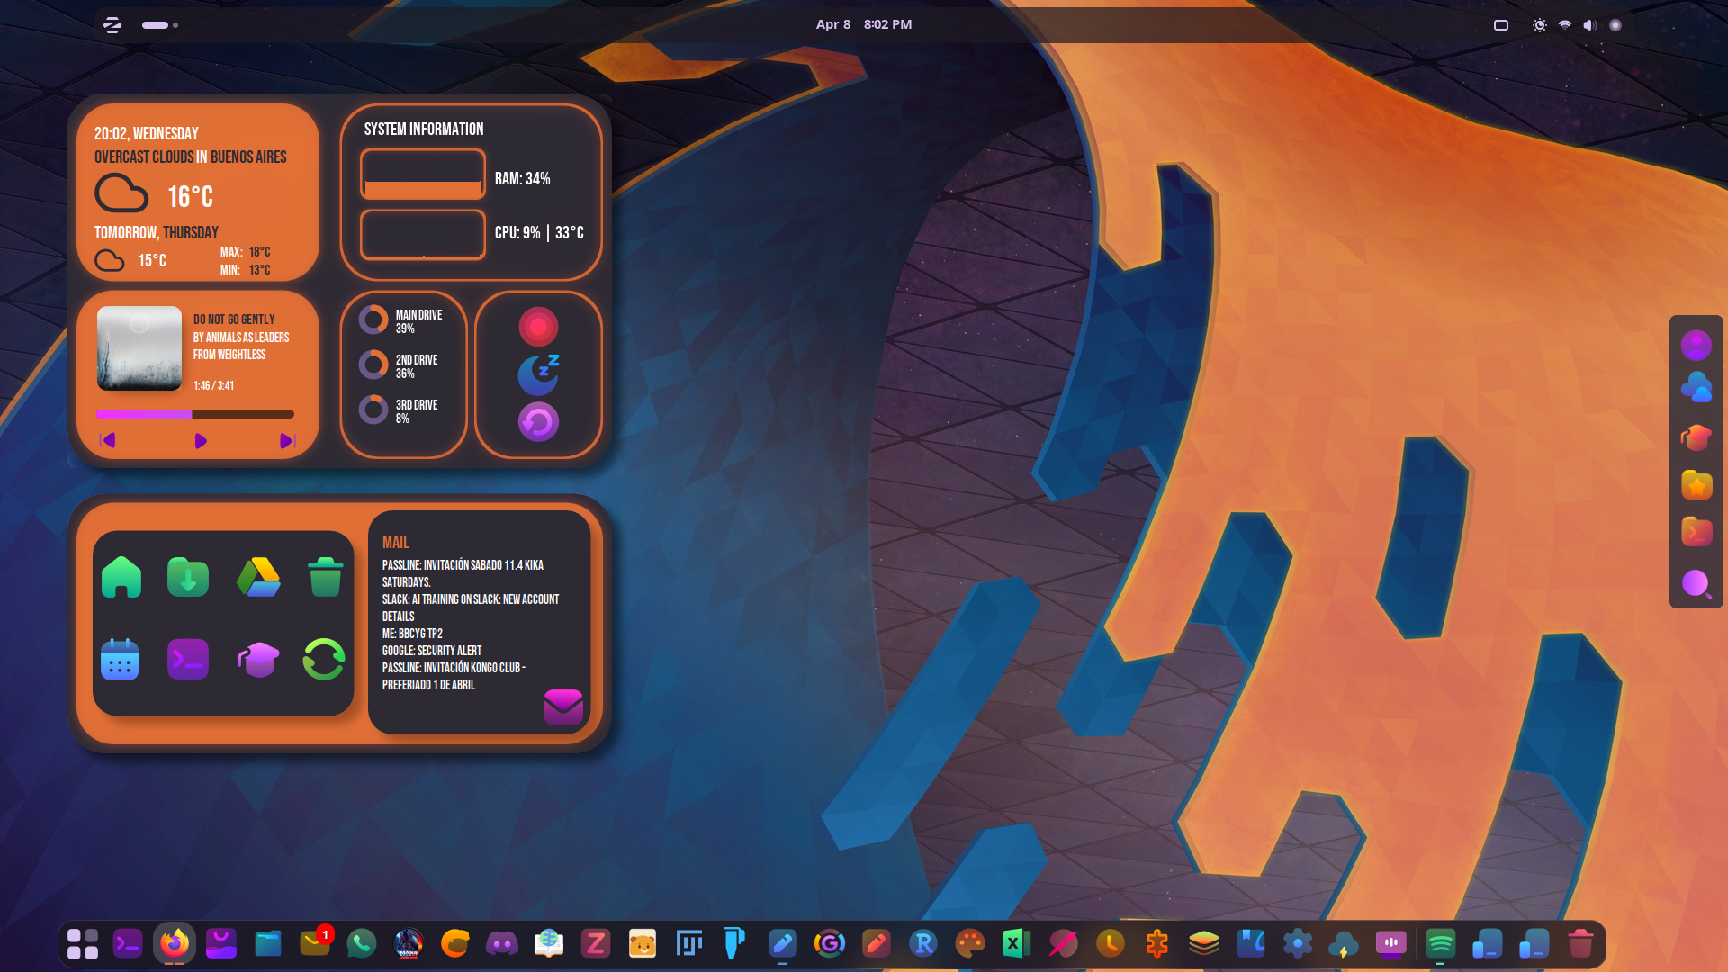This screenshot has height=972, width=1728.
Task: Open the settings gear in the dock
Action: 1297,943
